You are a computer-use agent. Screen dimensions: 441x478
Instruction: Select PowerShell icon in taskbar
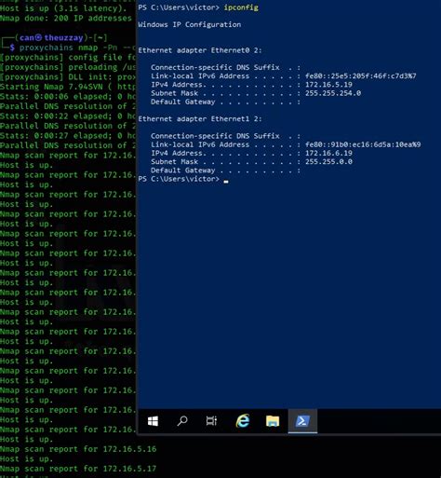(302, 421)
